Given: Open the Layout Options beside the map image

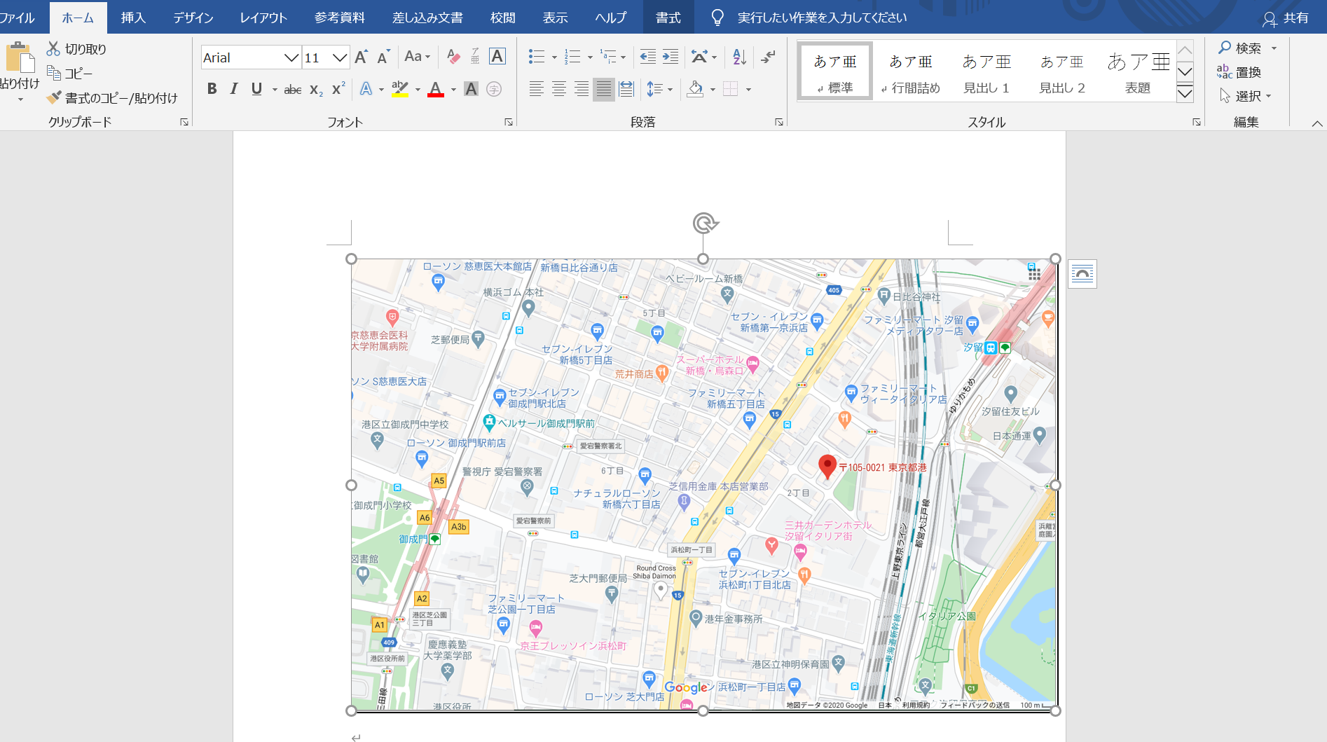Looking at the screenshot, I should [x=1082, y=274].
